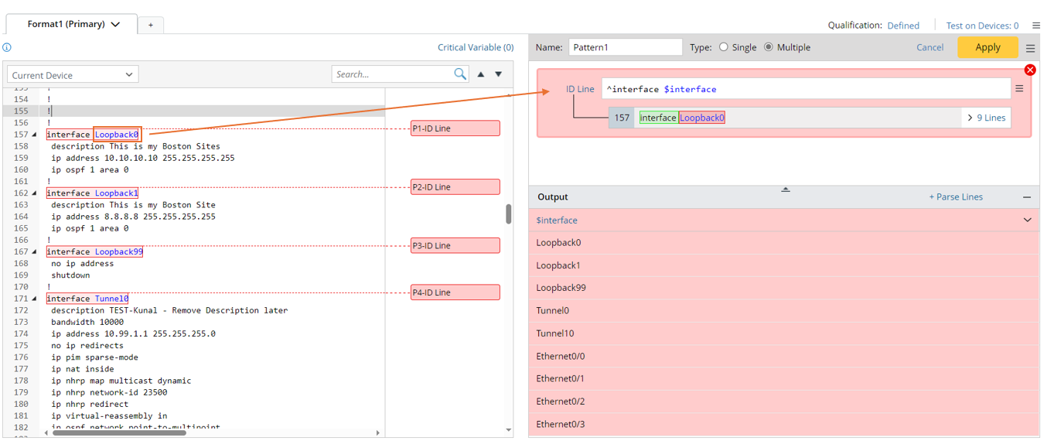Add a new format tab with plus

tap(151, 25)
